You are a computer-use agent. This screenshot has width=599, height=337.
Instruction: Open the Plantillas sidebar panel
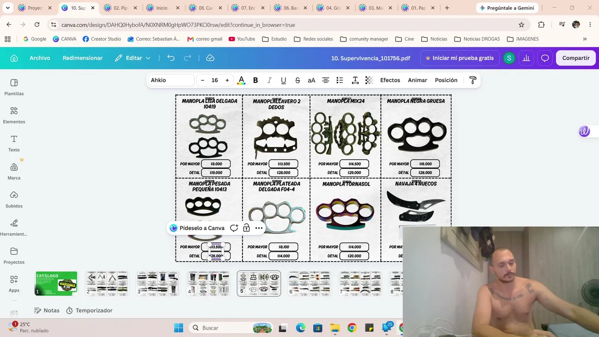pyautogui.click(x=14, y=87)
